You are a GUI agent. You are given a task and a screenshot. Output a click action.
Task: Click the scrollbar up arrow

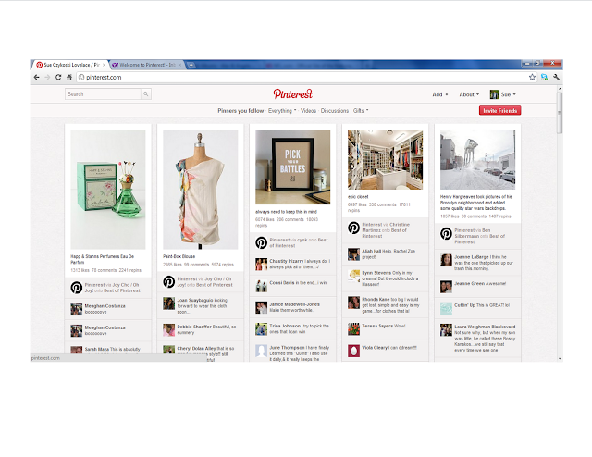click(560, 89)
